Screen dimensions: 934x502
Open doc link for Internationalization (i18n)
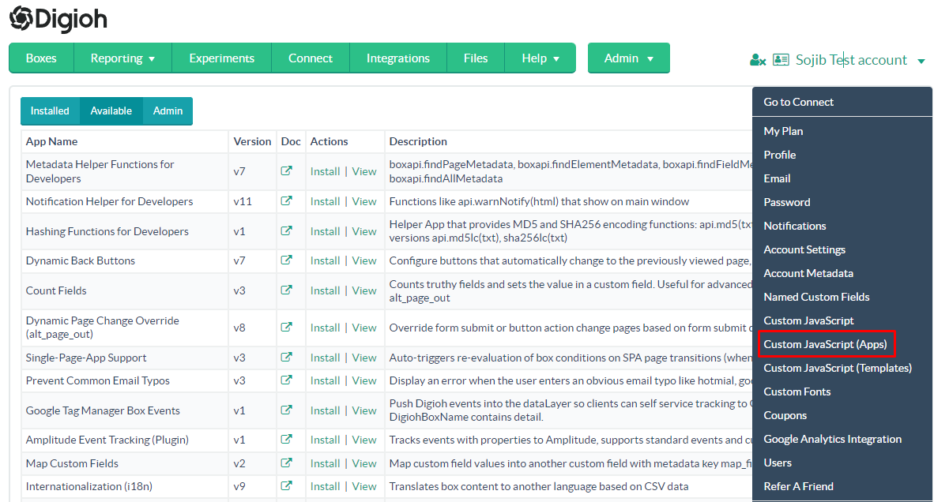[287, 485]
